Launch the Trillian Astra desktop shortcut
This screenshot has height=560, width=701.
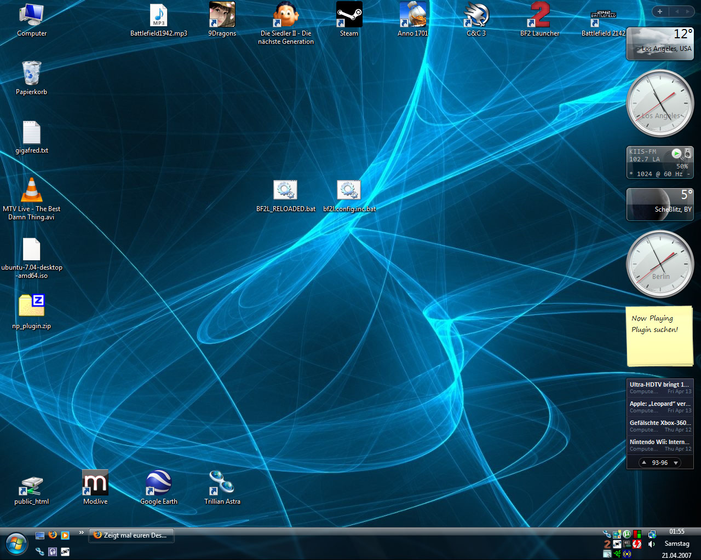point(222,487)
